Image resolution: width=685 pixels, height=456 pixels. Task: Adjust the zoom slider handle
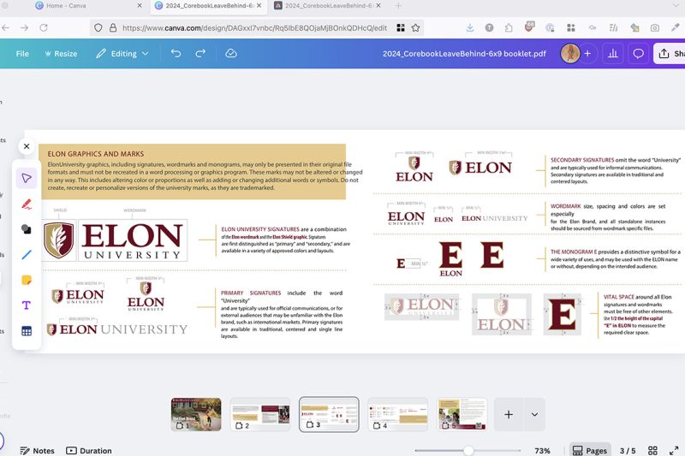pyautogui.click(x=468, y=450)
